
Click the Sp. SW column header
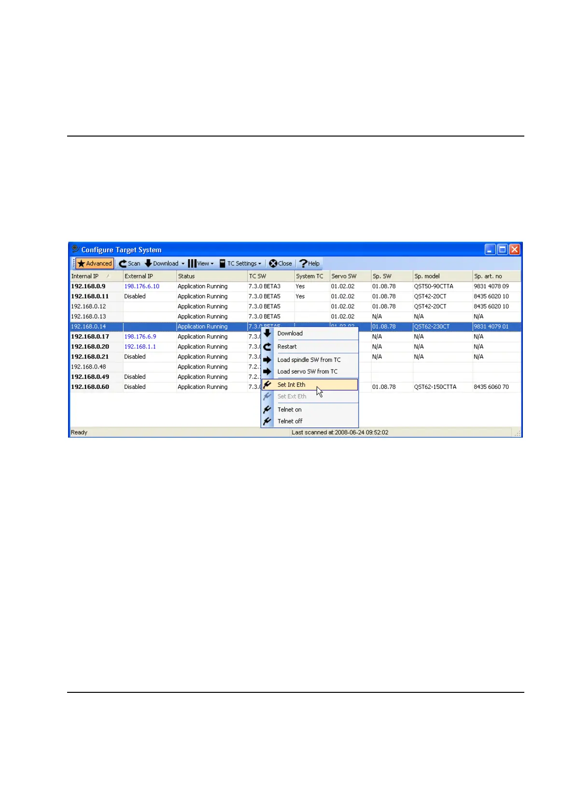[x=392, y=276]
